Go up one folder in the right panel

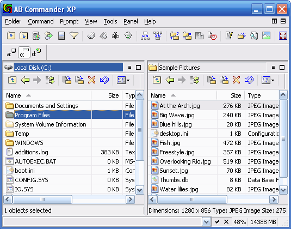point(157,80)
